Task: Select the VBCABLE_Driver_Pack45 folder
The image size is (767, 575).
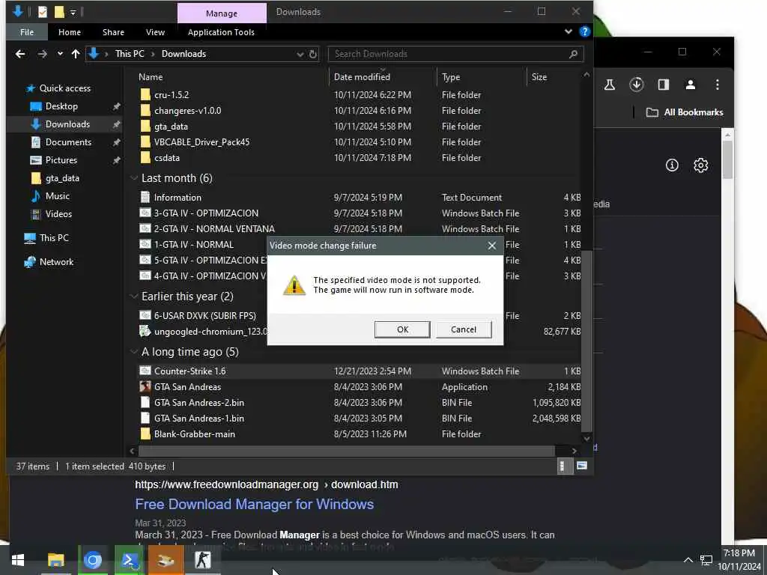Action: click(x=201, y=142)
